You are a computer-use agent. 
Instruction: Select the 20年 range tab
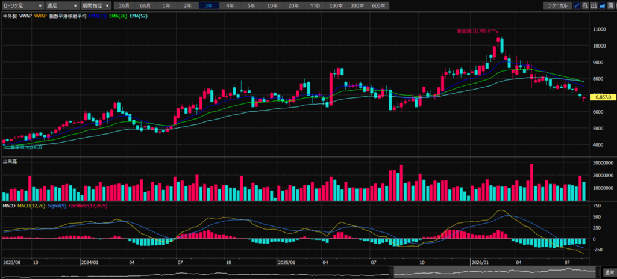click(x=293, y=5)
